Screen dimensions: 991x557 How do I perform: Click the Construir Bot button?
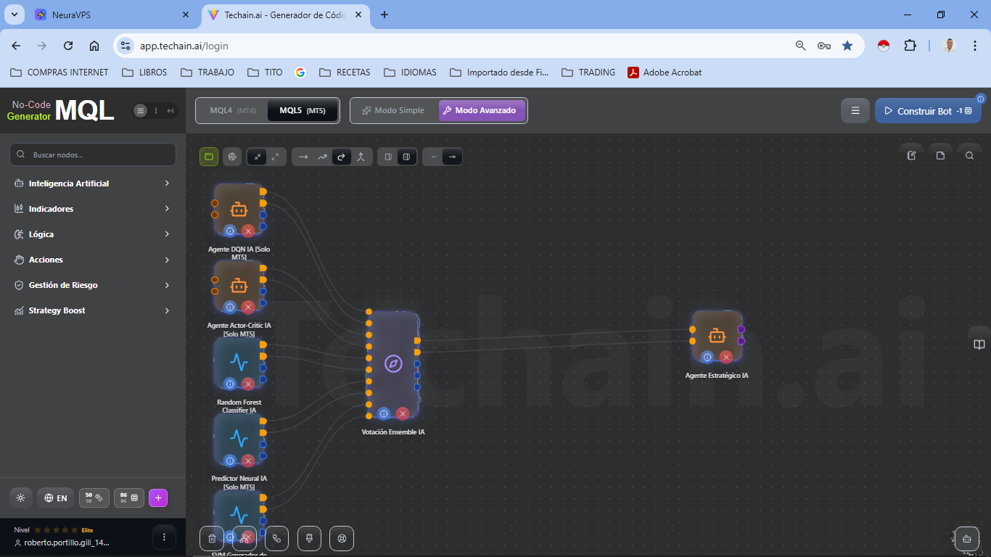tap(927, 111)
